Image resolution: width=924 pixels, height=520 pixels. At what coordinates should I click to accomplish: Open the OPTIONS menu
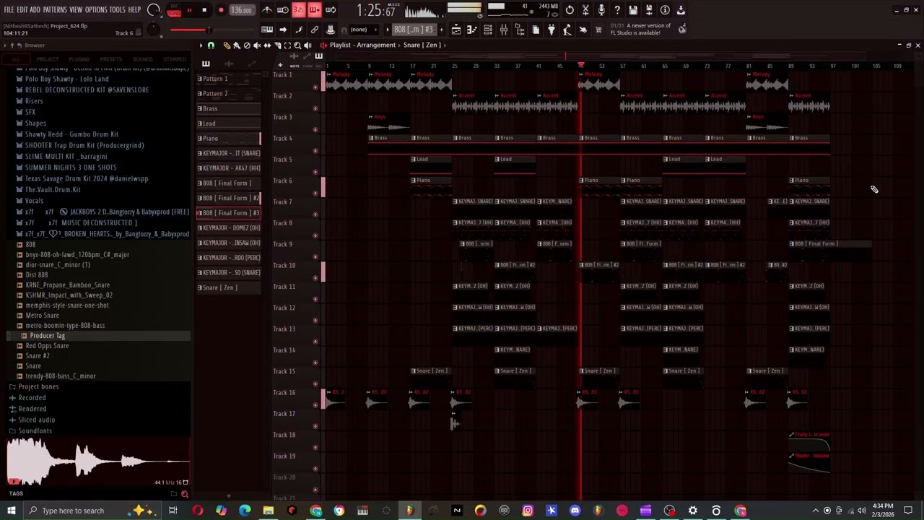point(96,10)
